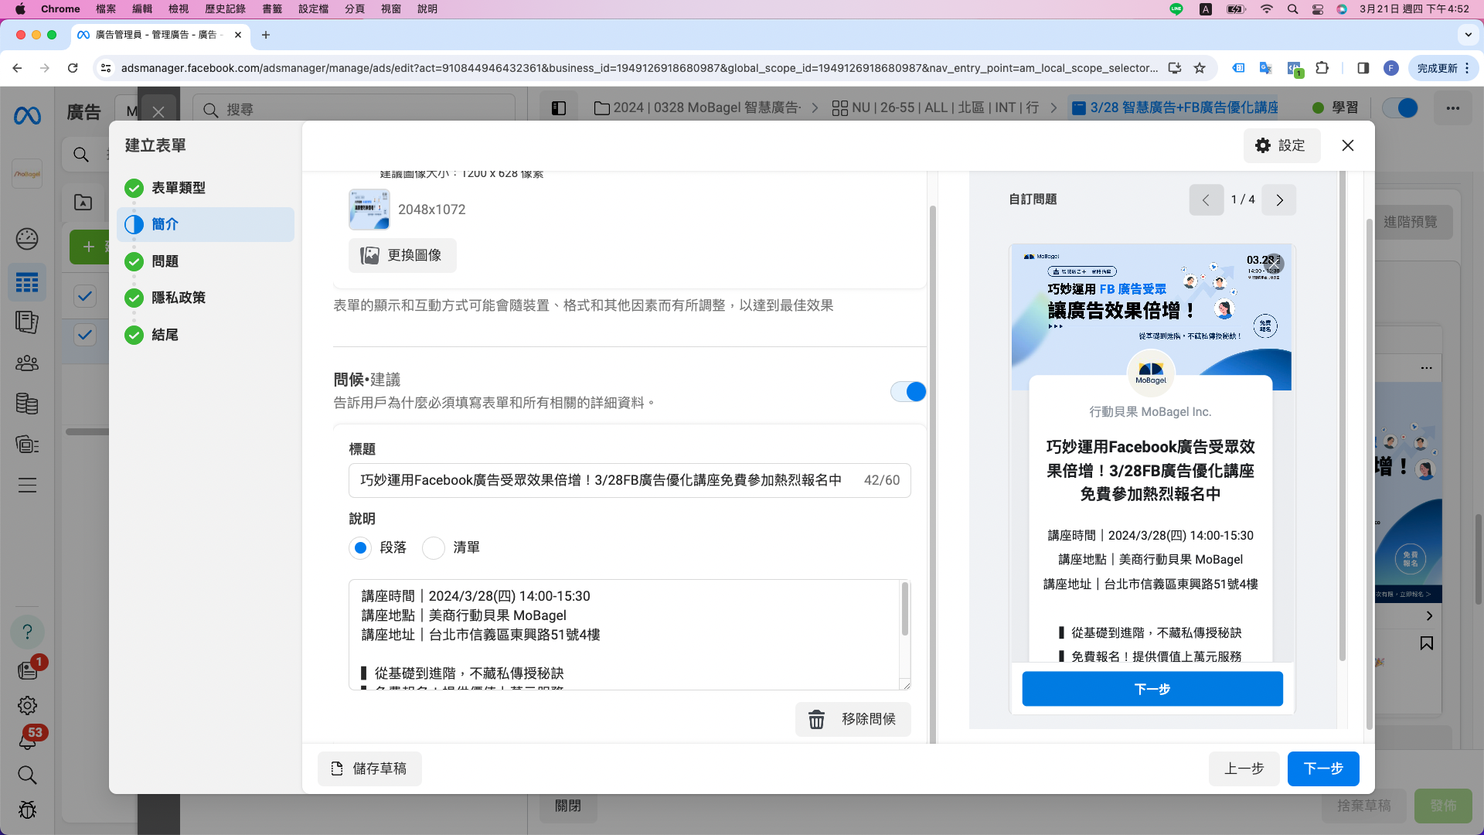Click the 標題 headline input field
Screen dimensions: 1484x835
pos(629,480)
